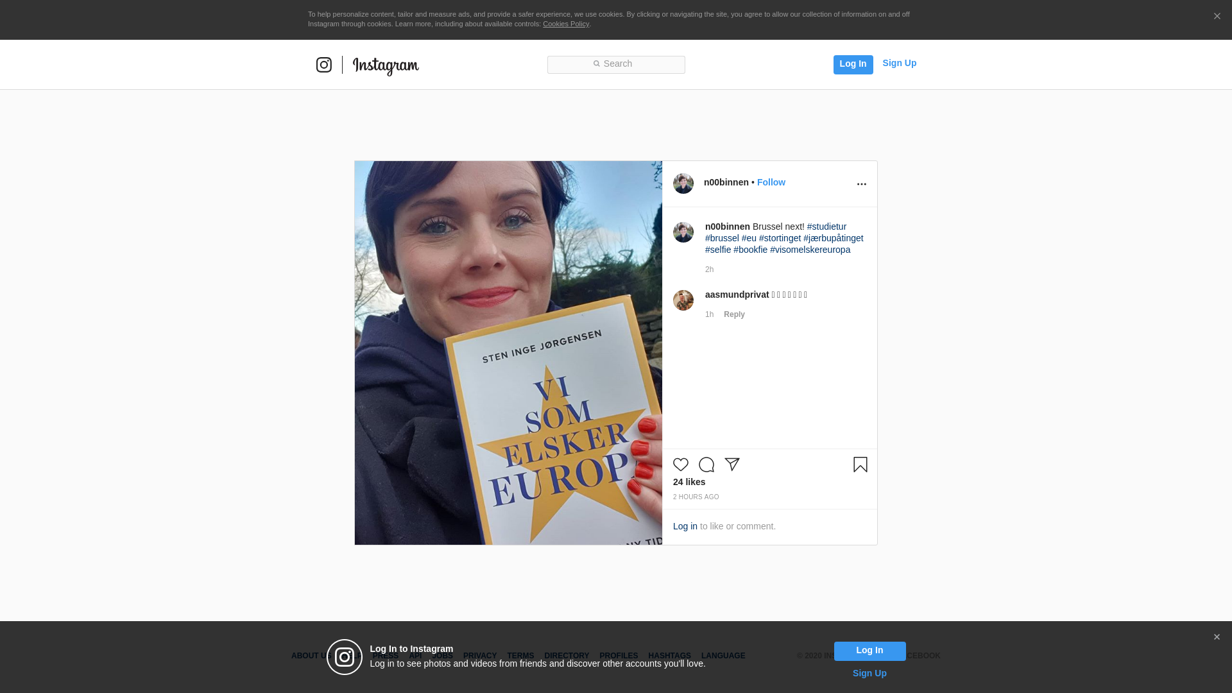
Task: Open the Cookies Policy link
Action: pos(565,24)
